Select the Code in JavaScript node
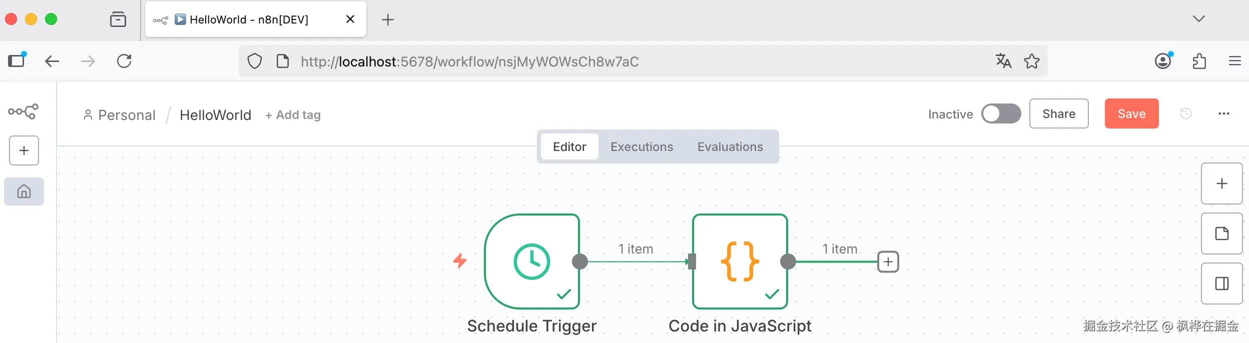1249x343 pixels. tap(740, 261)
